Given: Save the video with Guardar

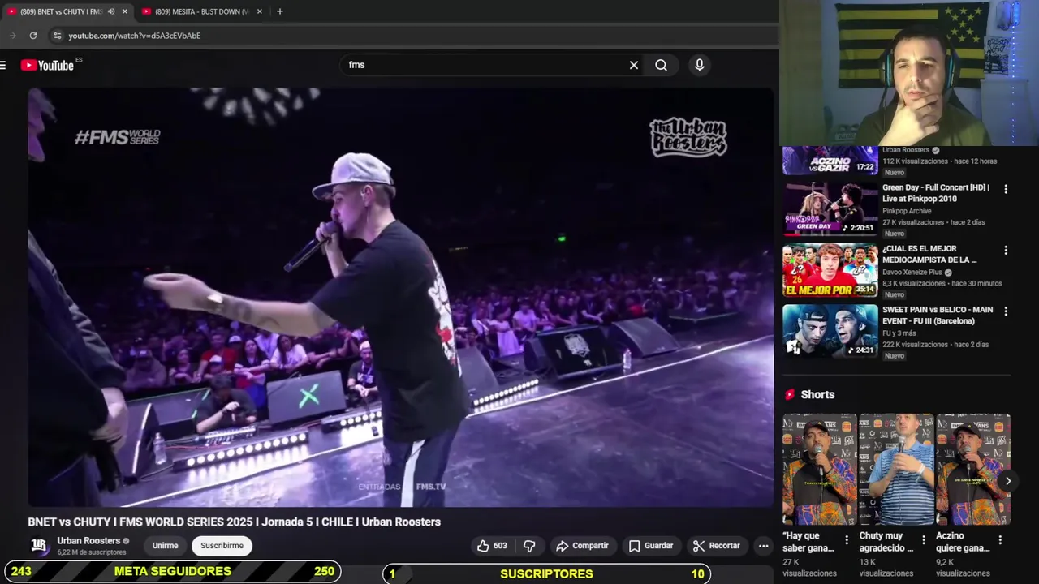Looking at the screenshot, I should [651, 546].
